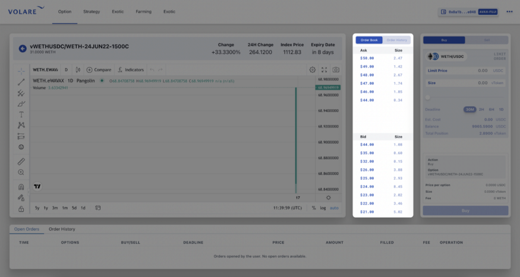This screenshot has width=520, height=277.
Task: Open candlestick chart style selector
Action: pyautogui.click(x=78, y=70)
